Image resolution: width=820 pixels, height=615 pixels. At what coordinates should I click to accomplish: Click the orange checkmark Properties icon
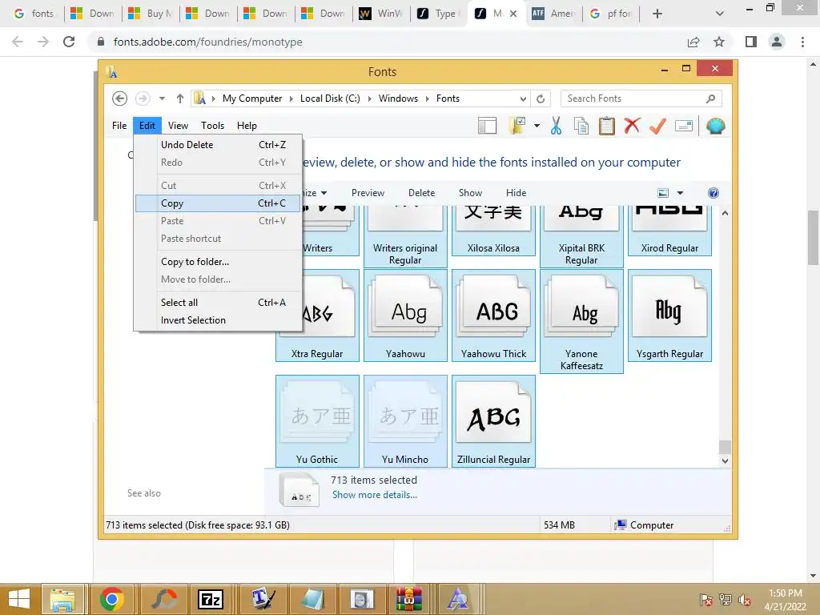pos(657,126)
